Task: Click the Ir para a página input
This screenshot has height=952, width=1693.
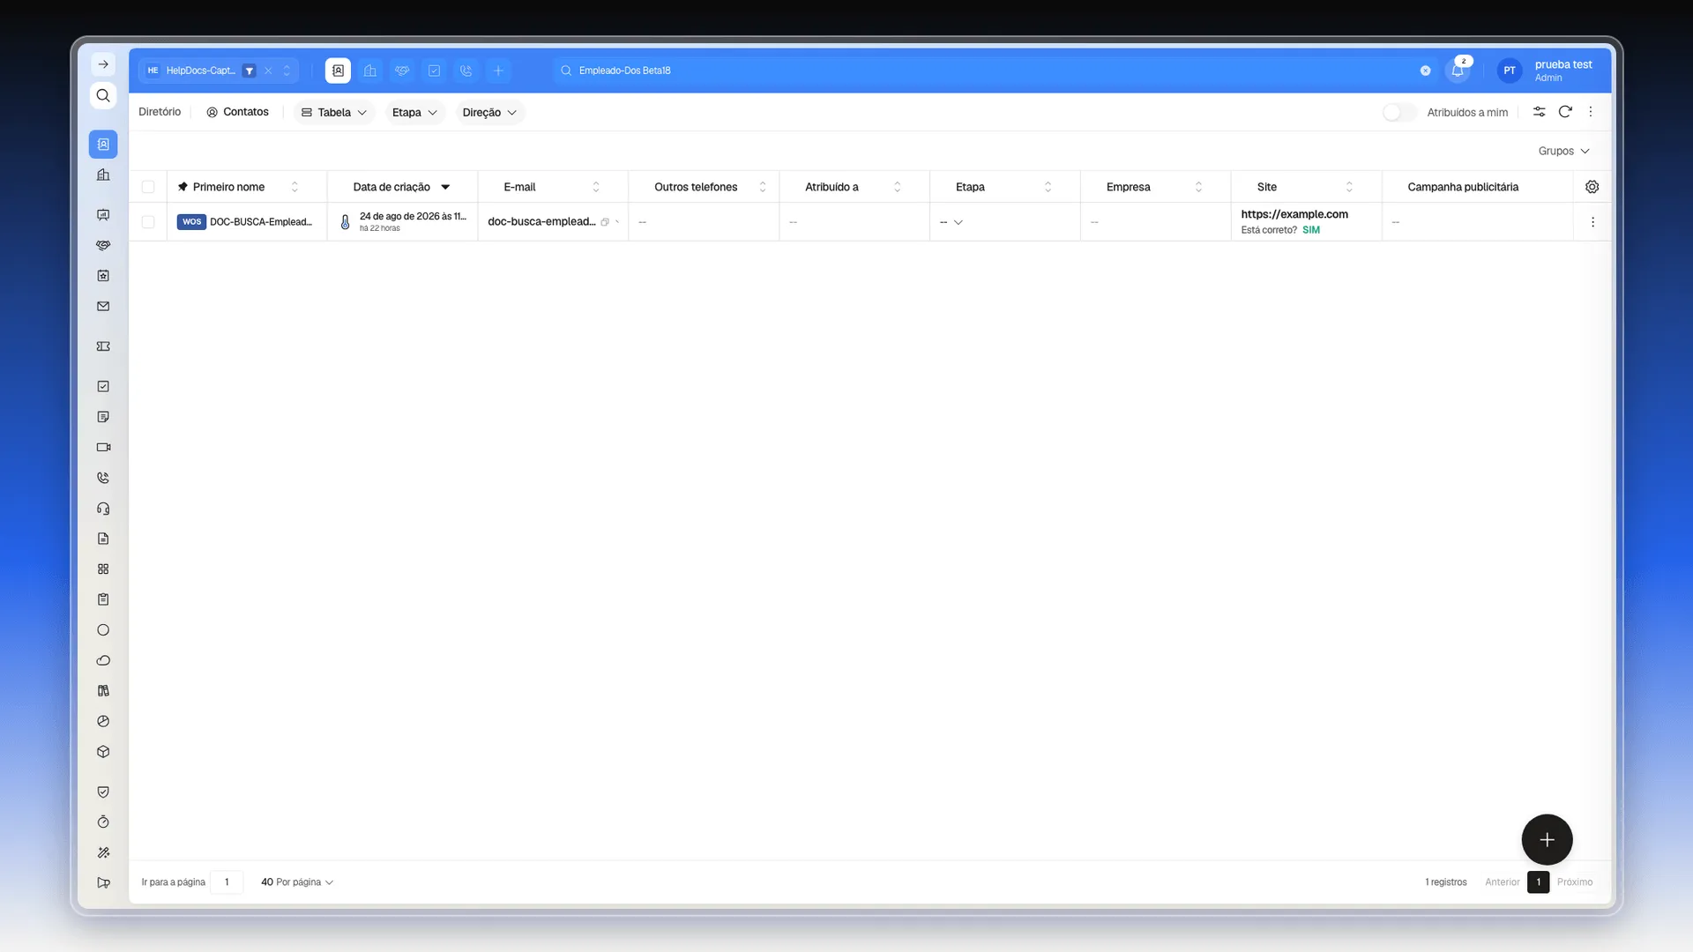Action: click(x=227, y=881)
